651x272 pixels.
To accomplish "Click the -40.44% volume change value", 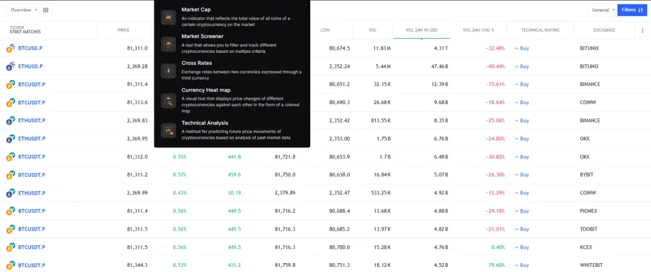I will pyautogui.click(x=495, y=66).
